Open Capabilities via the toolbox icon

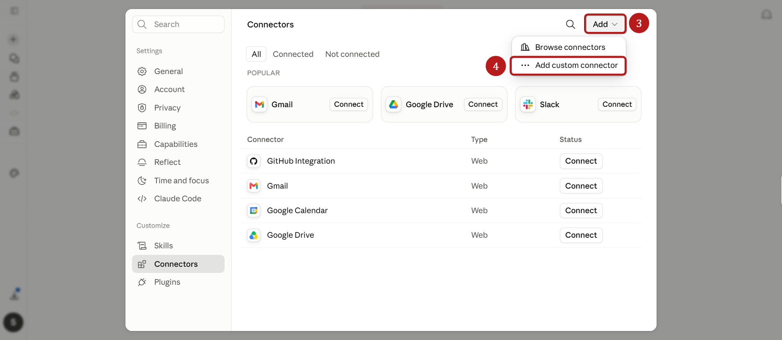(x=142, y=144)
